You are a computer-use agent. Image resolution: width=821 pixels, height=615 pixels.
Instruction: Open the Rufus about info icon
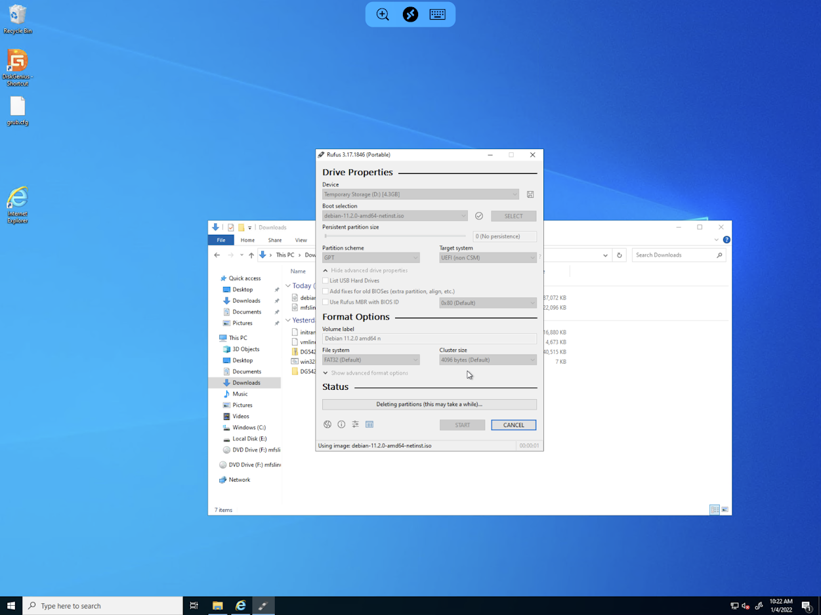pos(341,425)
